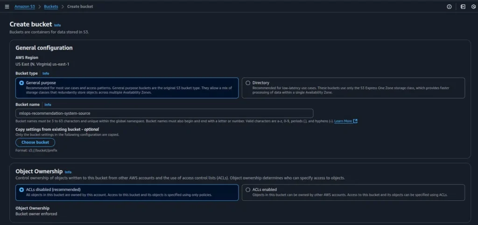Open the hamburger navigation menu
This screenshot has width=478, height=225.
[7, 7]
